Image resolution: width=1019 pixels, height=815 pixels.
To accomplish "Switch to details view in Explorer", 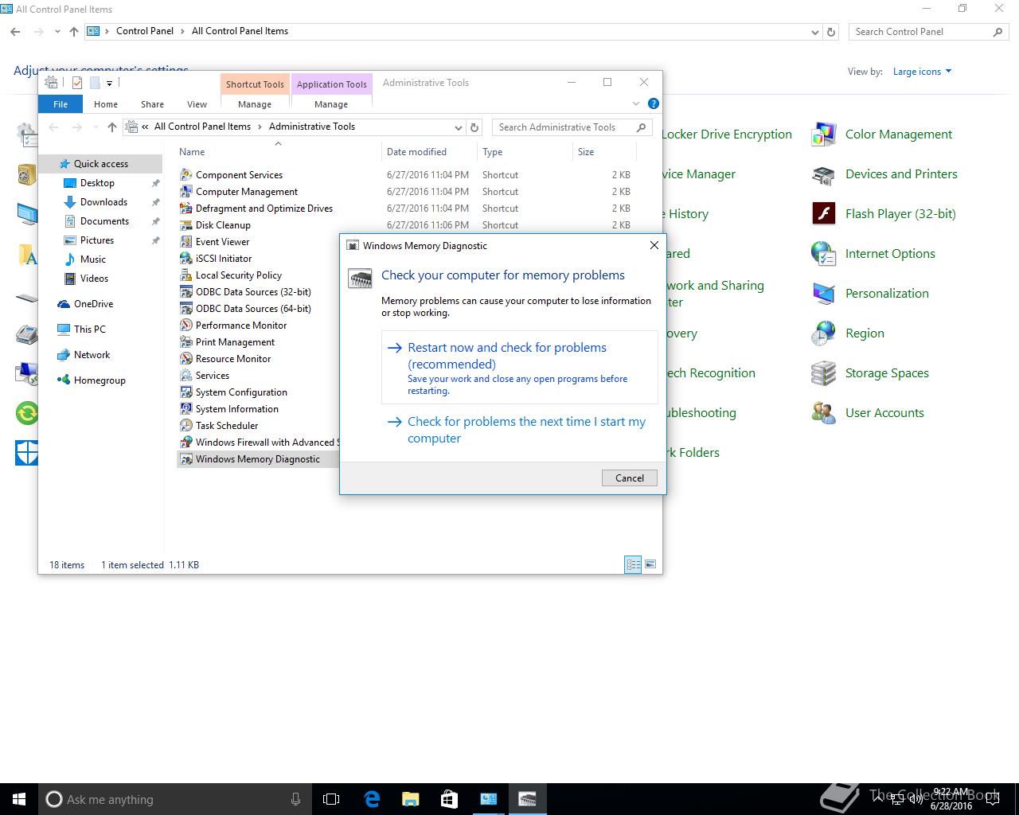I will pos(633,564).
